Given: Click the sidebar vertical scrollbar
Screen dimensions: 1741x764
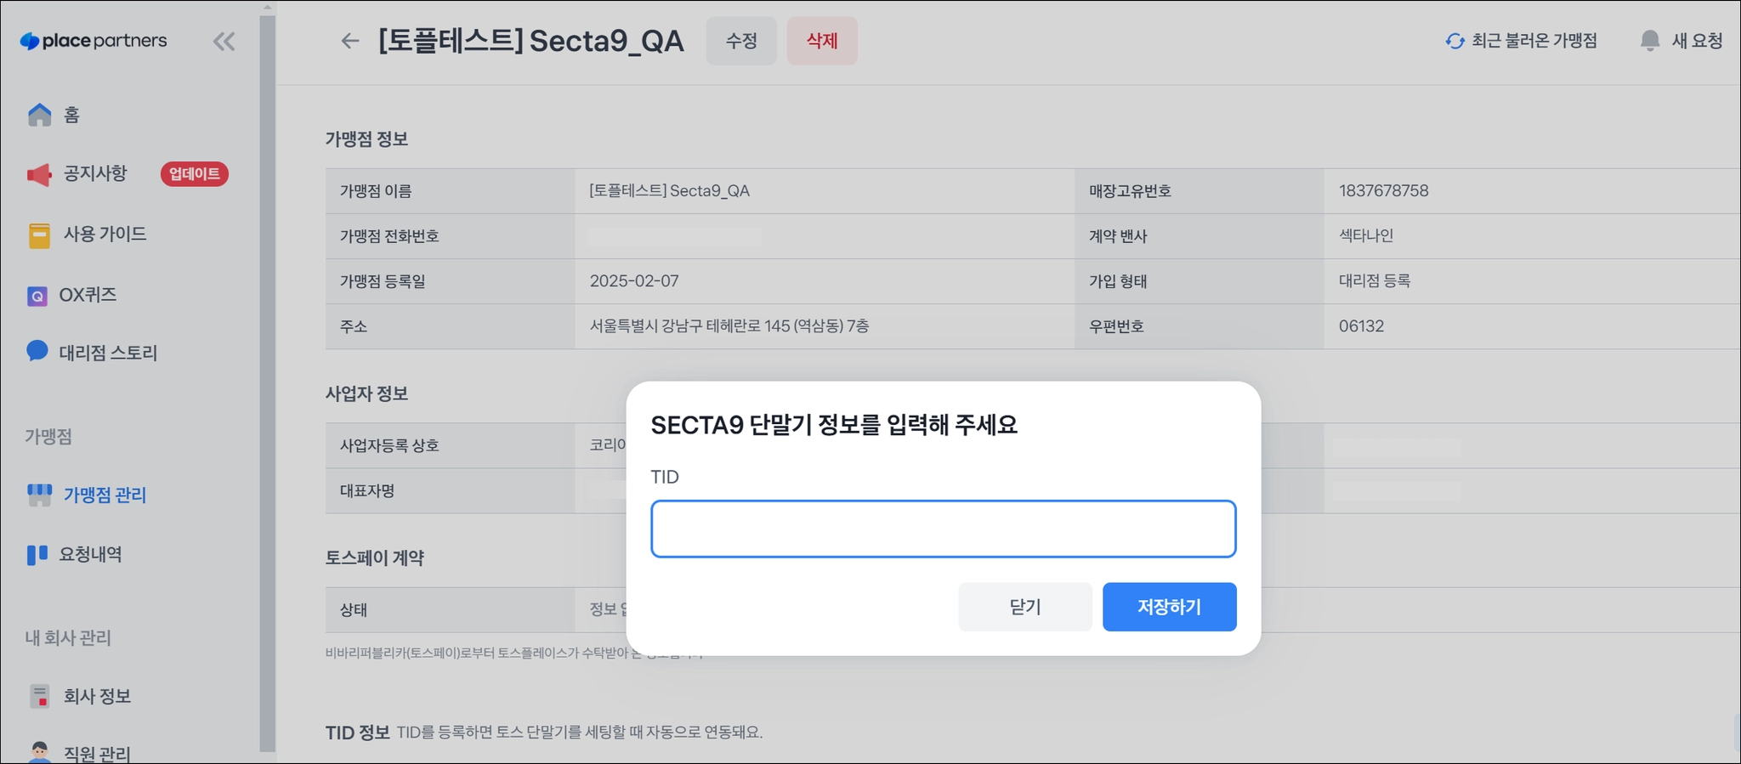Looking at the screenshot, I should click(x=267, y=382).
